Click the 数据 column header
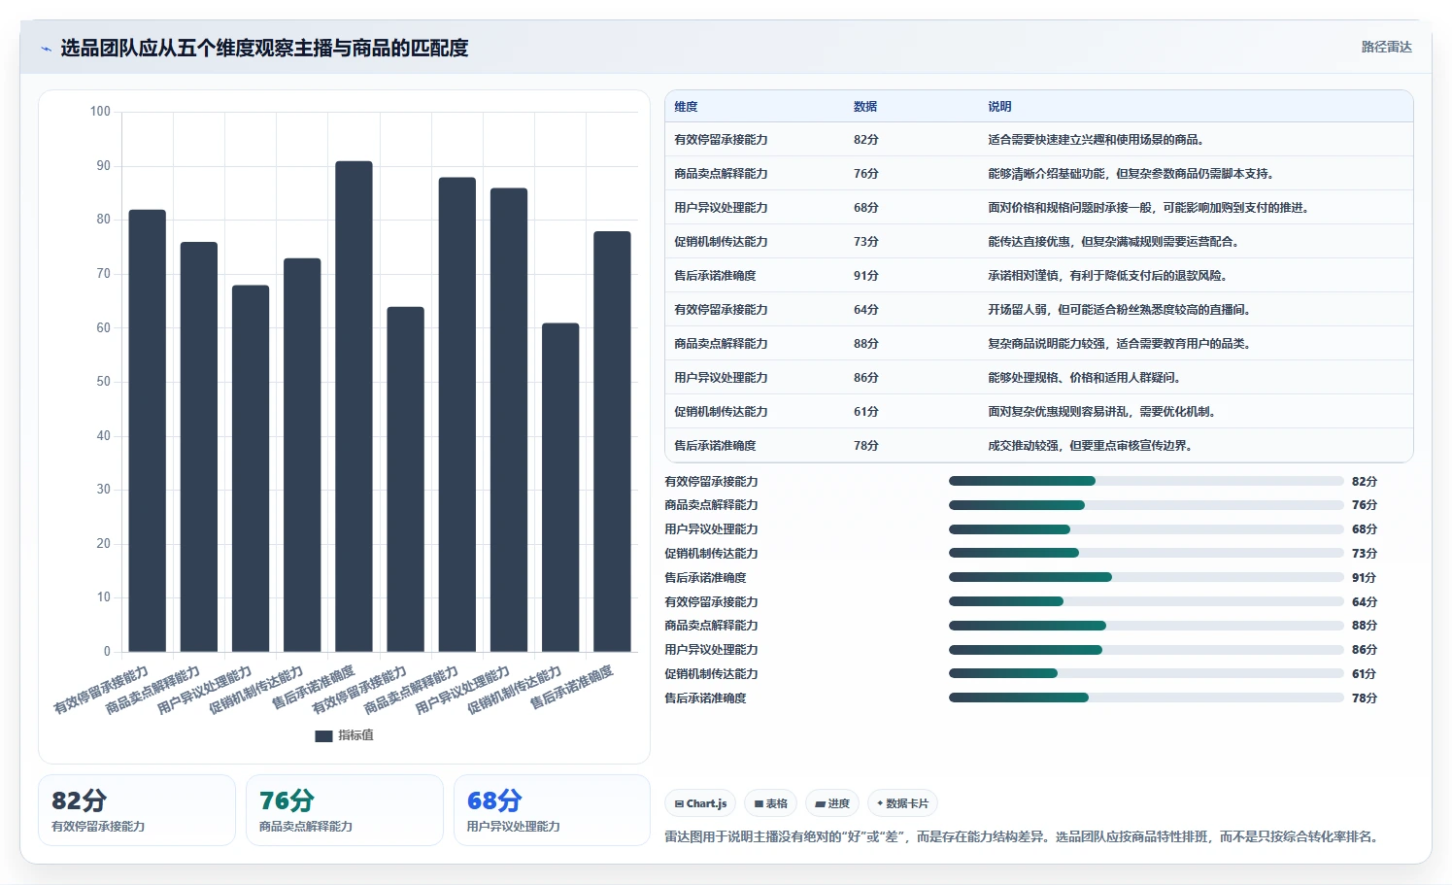This screenshot has width=1452, height=885. [x=865, y=107]
